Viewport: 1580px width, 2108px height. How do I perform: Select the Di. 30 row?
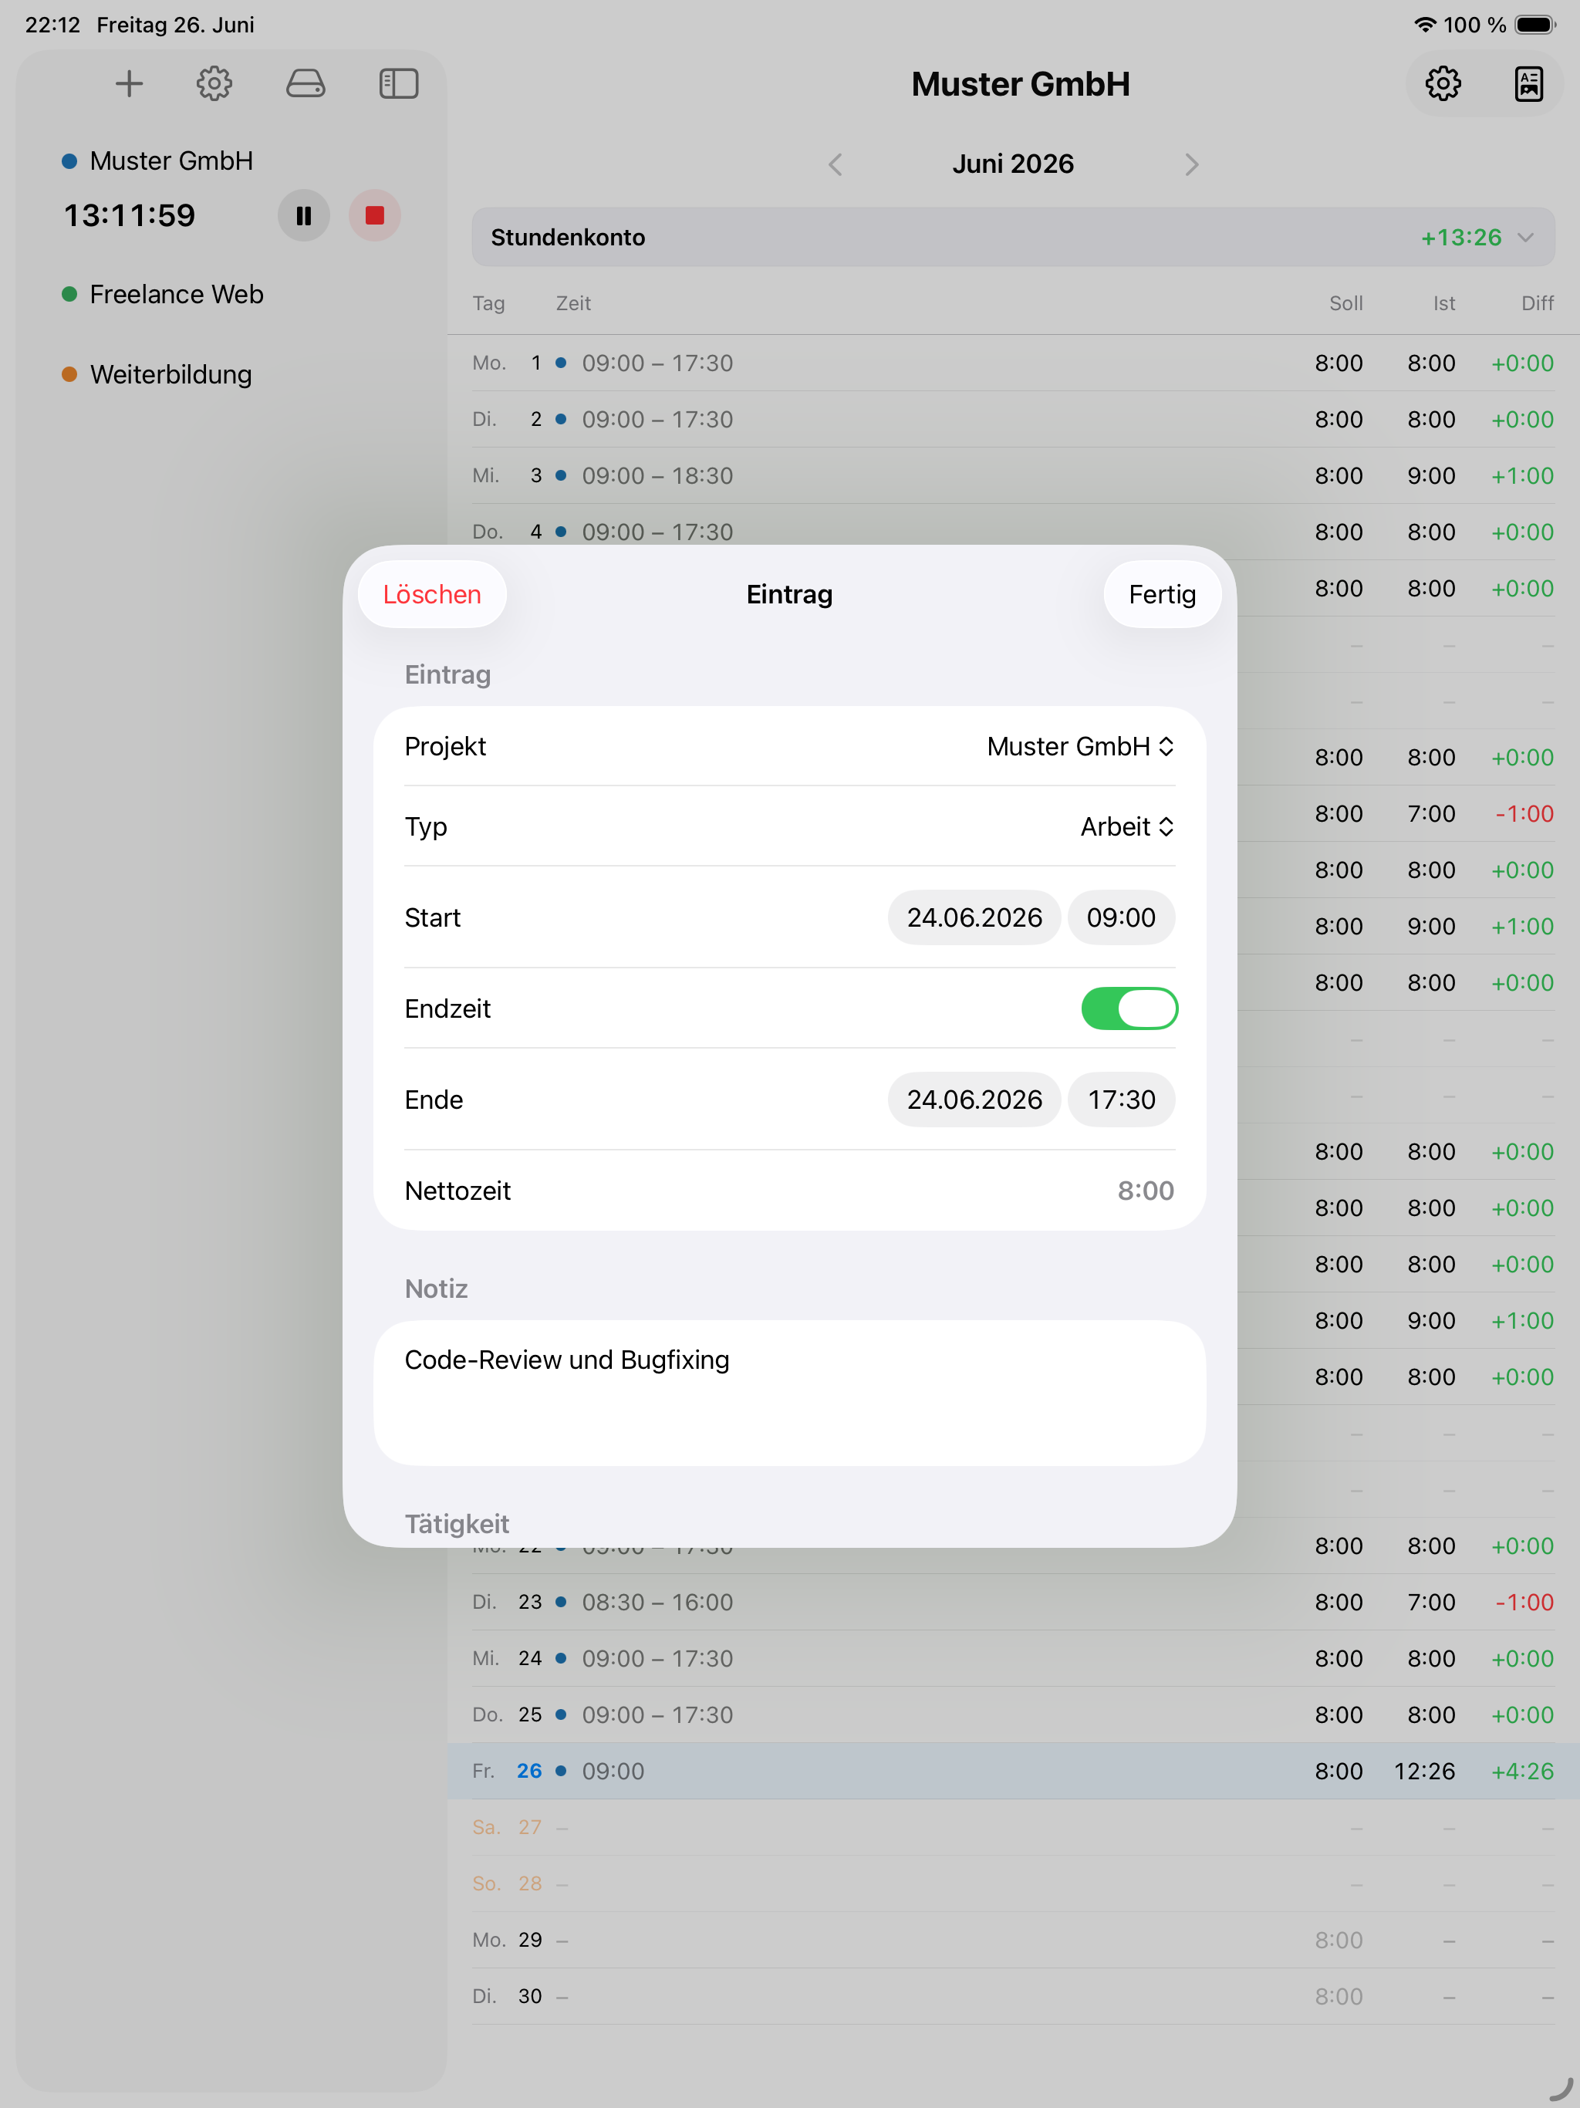[x=1013, y=1995]
